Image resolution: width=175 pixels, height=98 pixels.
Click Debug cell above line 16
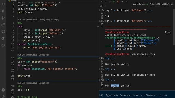pos(44,55)
